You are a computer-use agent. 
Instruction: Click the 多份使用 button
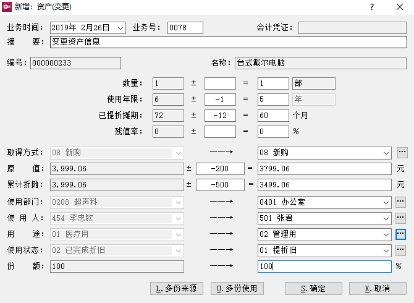(237, 289)
